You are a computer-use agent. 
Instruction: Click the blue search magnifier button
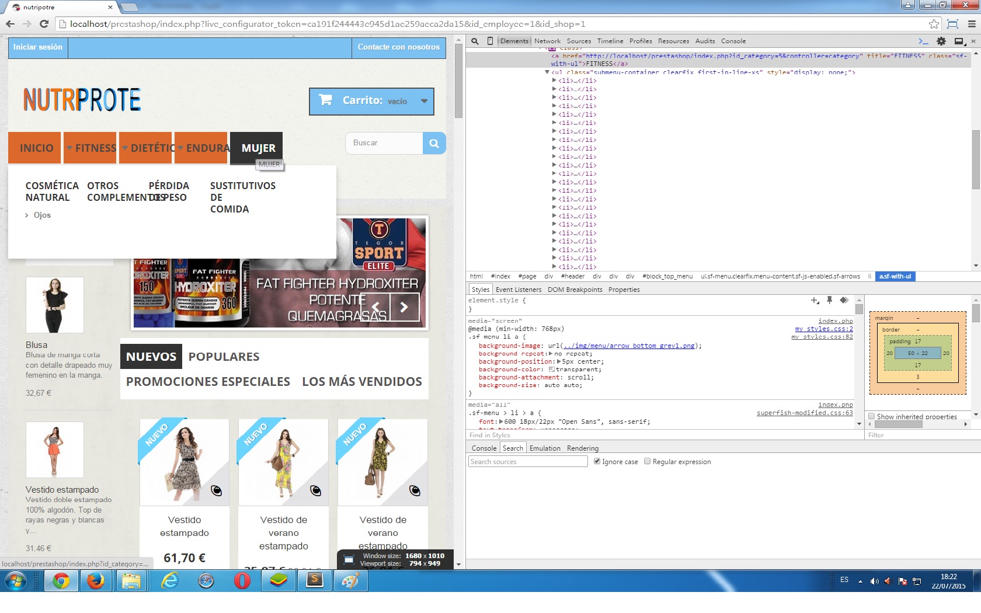pyautogui.click(x=434, y=143)
